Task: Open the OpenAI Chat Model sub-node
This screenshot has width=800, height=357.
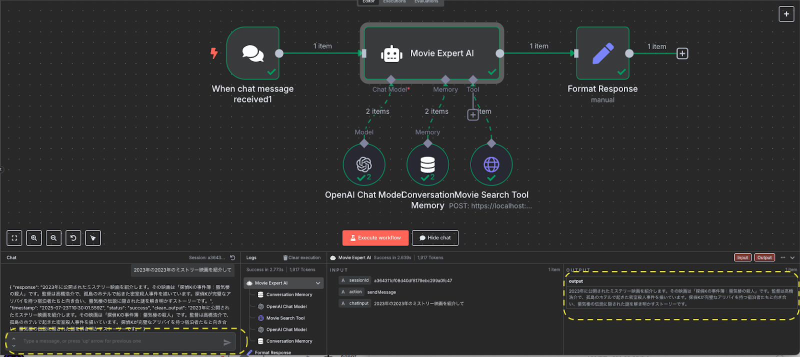Action: click(x=364, y=164)
